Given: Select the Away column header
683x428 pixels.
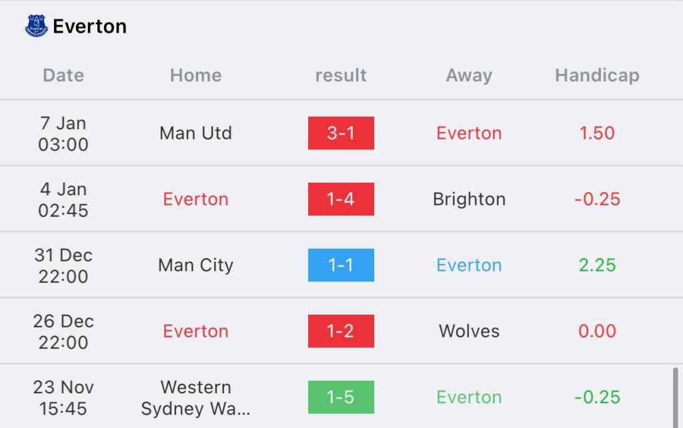Looking at the screenshot, I should click(469, 75).
